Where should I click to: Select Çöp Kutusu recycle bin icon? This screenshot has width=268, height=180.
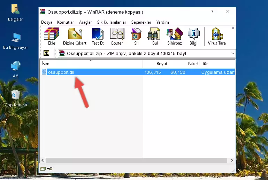point(16,98)
